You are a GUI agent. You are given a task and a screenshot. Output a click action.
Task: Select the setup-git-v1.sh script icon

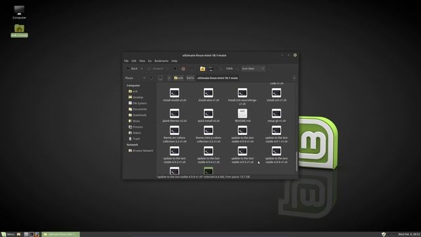coord(276,113)
